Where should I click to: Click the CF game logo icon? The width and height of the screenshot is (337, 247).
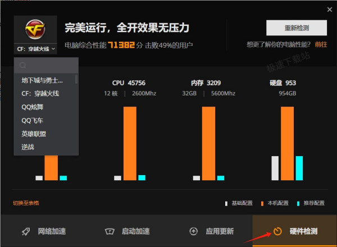click(x=35, y=29)
